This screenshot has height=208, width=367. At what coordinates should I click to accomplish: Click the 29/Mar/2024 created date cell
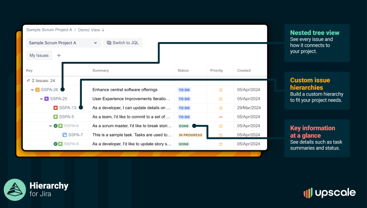click(x=249, y=108)
